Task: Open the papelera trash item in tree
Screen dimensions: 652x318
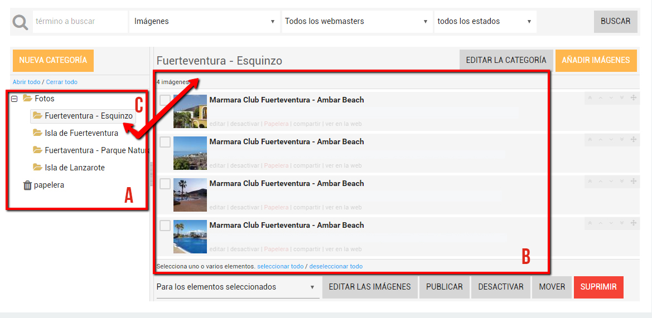Action: coord(49,185)
